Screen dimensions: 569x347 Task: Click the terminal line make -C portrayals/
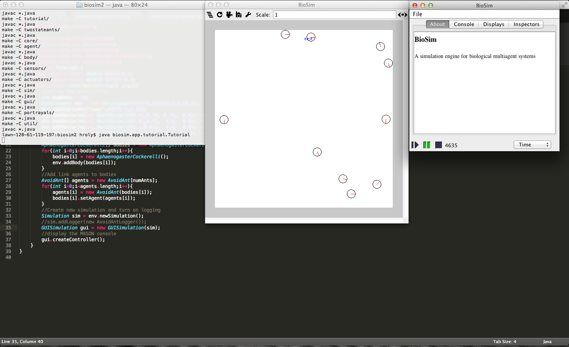tap(28, 113)
